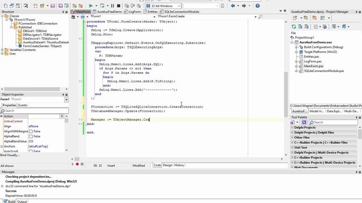
Task: Click the Pause debugging icon
Action: click(x=113, y=6)
